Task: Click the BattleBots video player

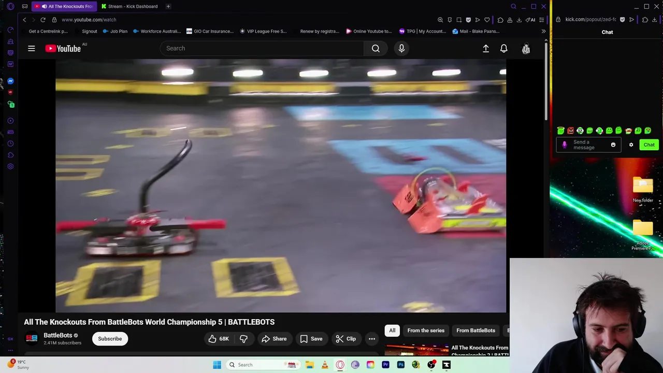Action: point(281,185)
